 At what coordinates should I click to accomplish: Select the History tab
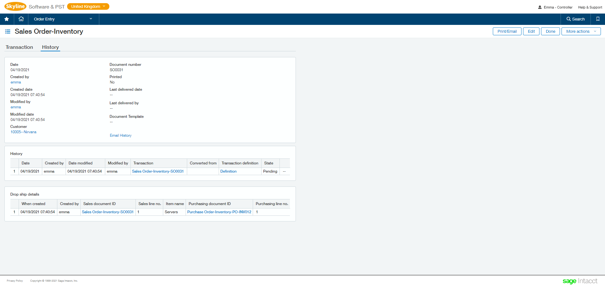[x=50, y=47]
